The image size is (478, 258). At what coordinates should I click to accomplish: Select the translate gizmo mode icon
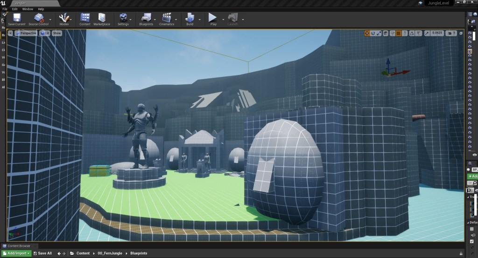pos(367,33)
